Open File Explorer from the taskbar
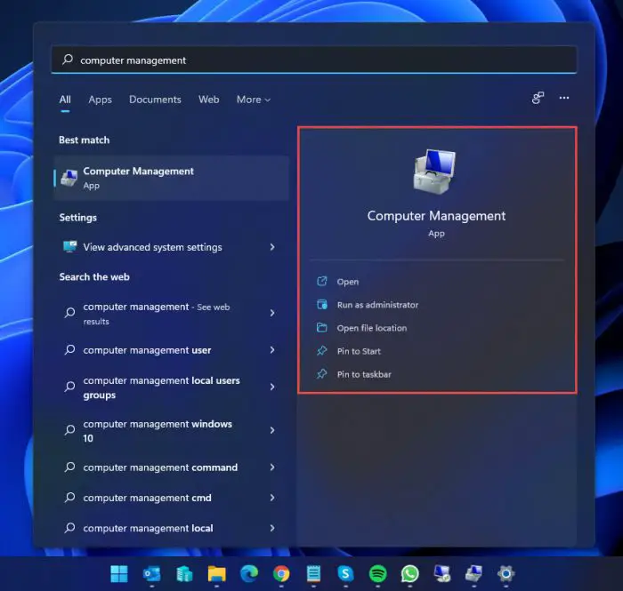Image resolution: width=623 pixels, height=591 pixels. [x=216, y=573]
